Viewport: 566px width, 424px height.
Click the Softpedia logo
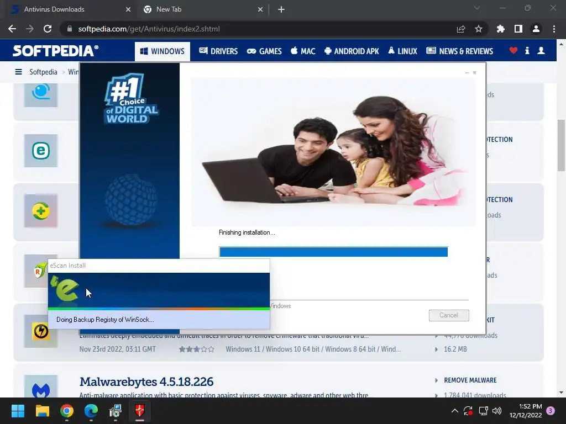(55, 51)
